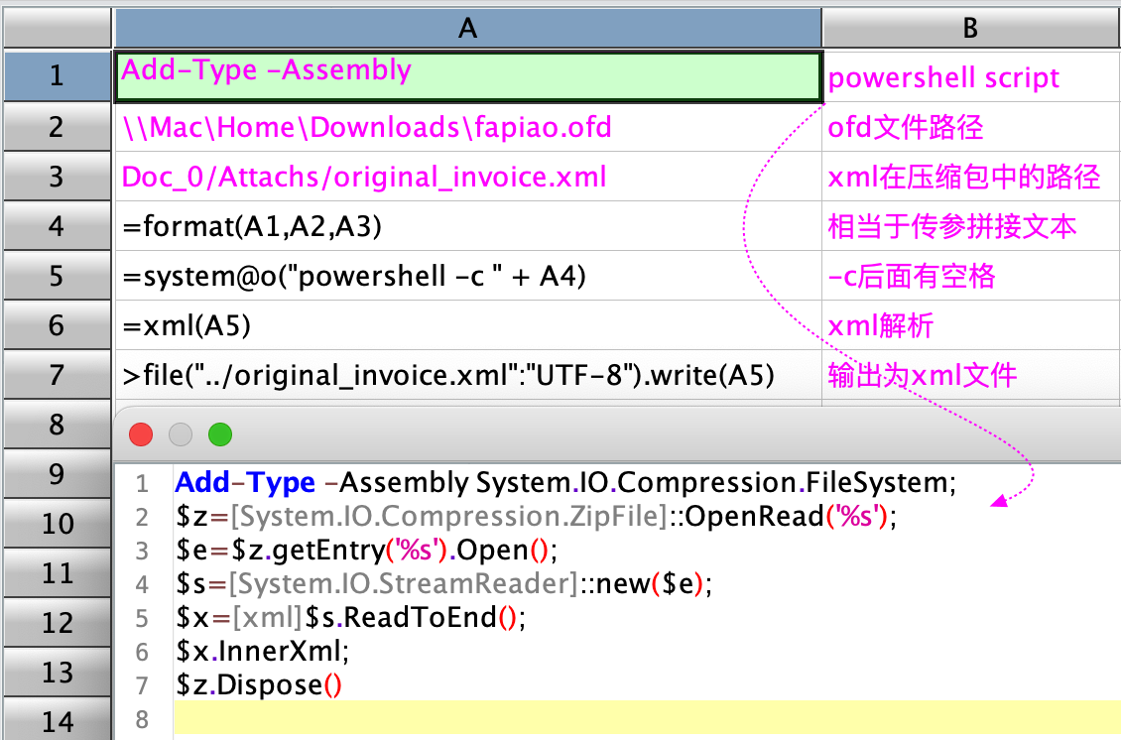Click row 4 header

click(x=58, y=226)
